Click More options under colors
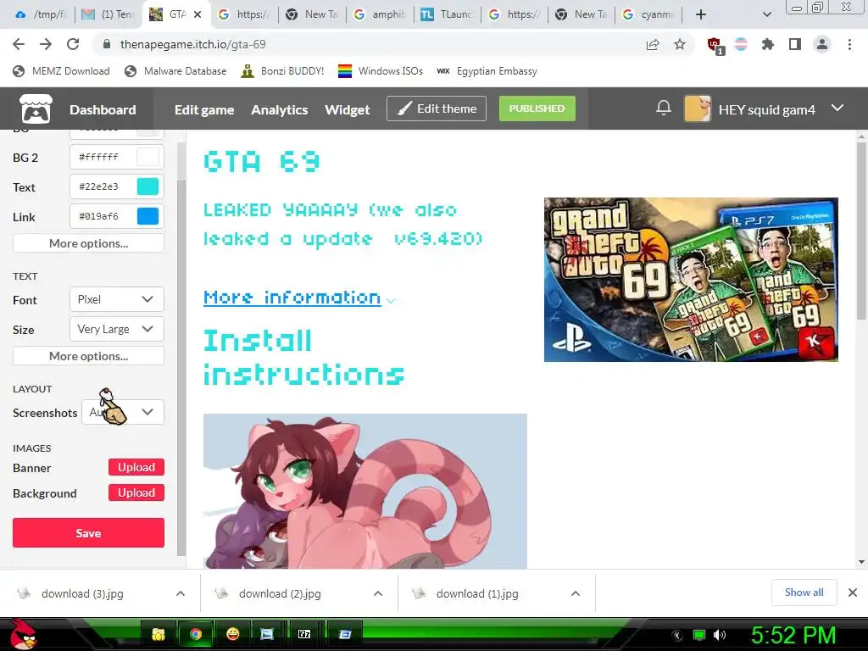 click(88, 243)
